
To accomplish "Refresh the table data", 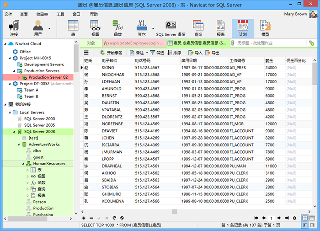I will pos(114,218).
